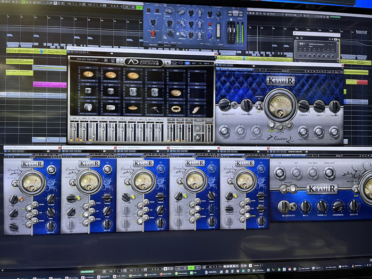The image size is (372, 279).
Task: Go to the BEATS tab in Addictive Drums
Action: tap(207, 63)
